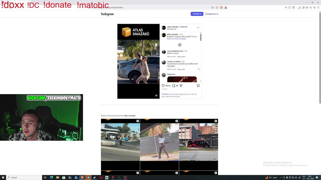Screen dimensions: 321x180
Task: Like marcusbarberricany's comment via Páči sa mi to
Action: point(172,56)
